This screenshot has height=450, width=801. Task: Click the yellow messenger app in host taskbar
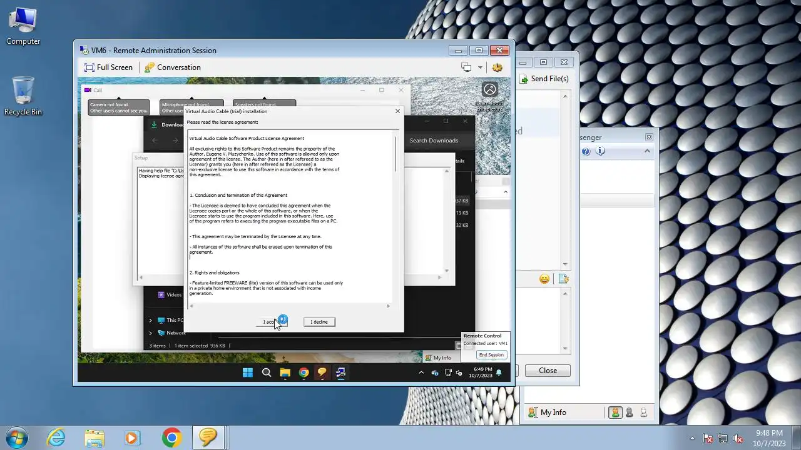(208, 437)
